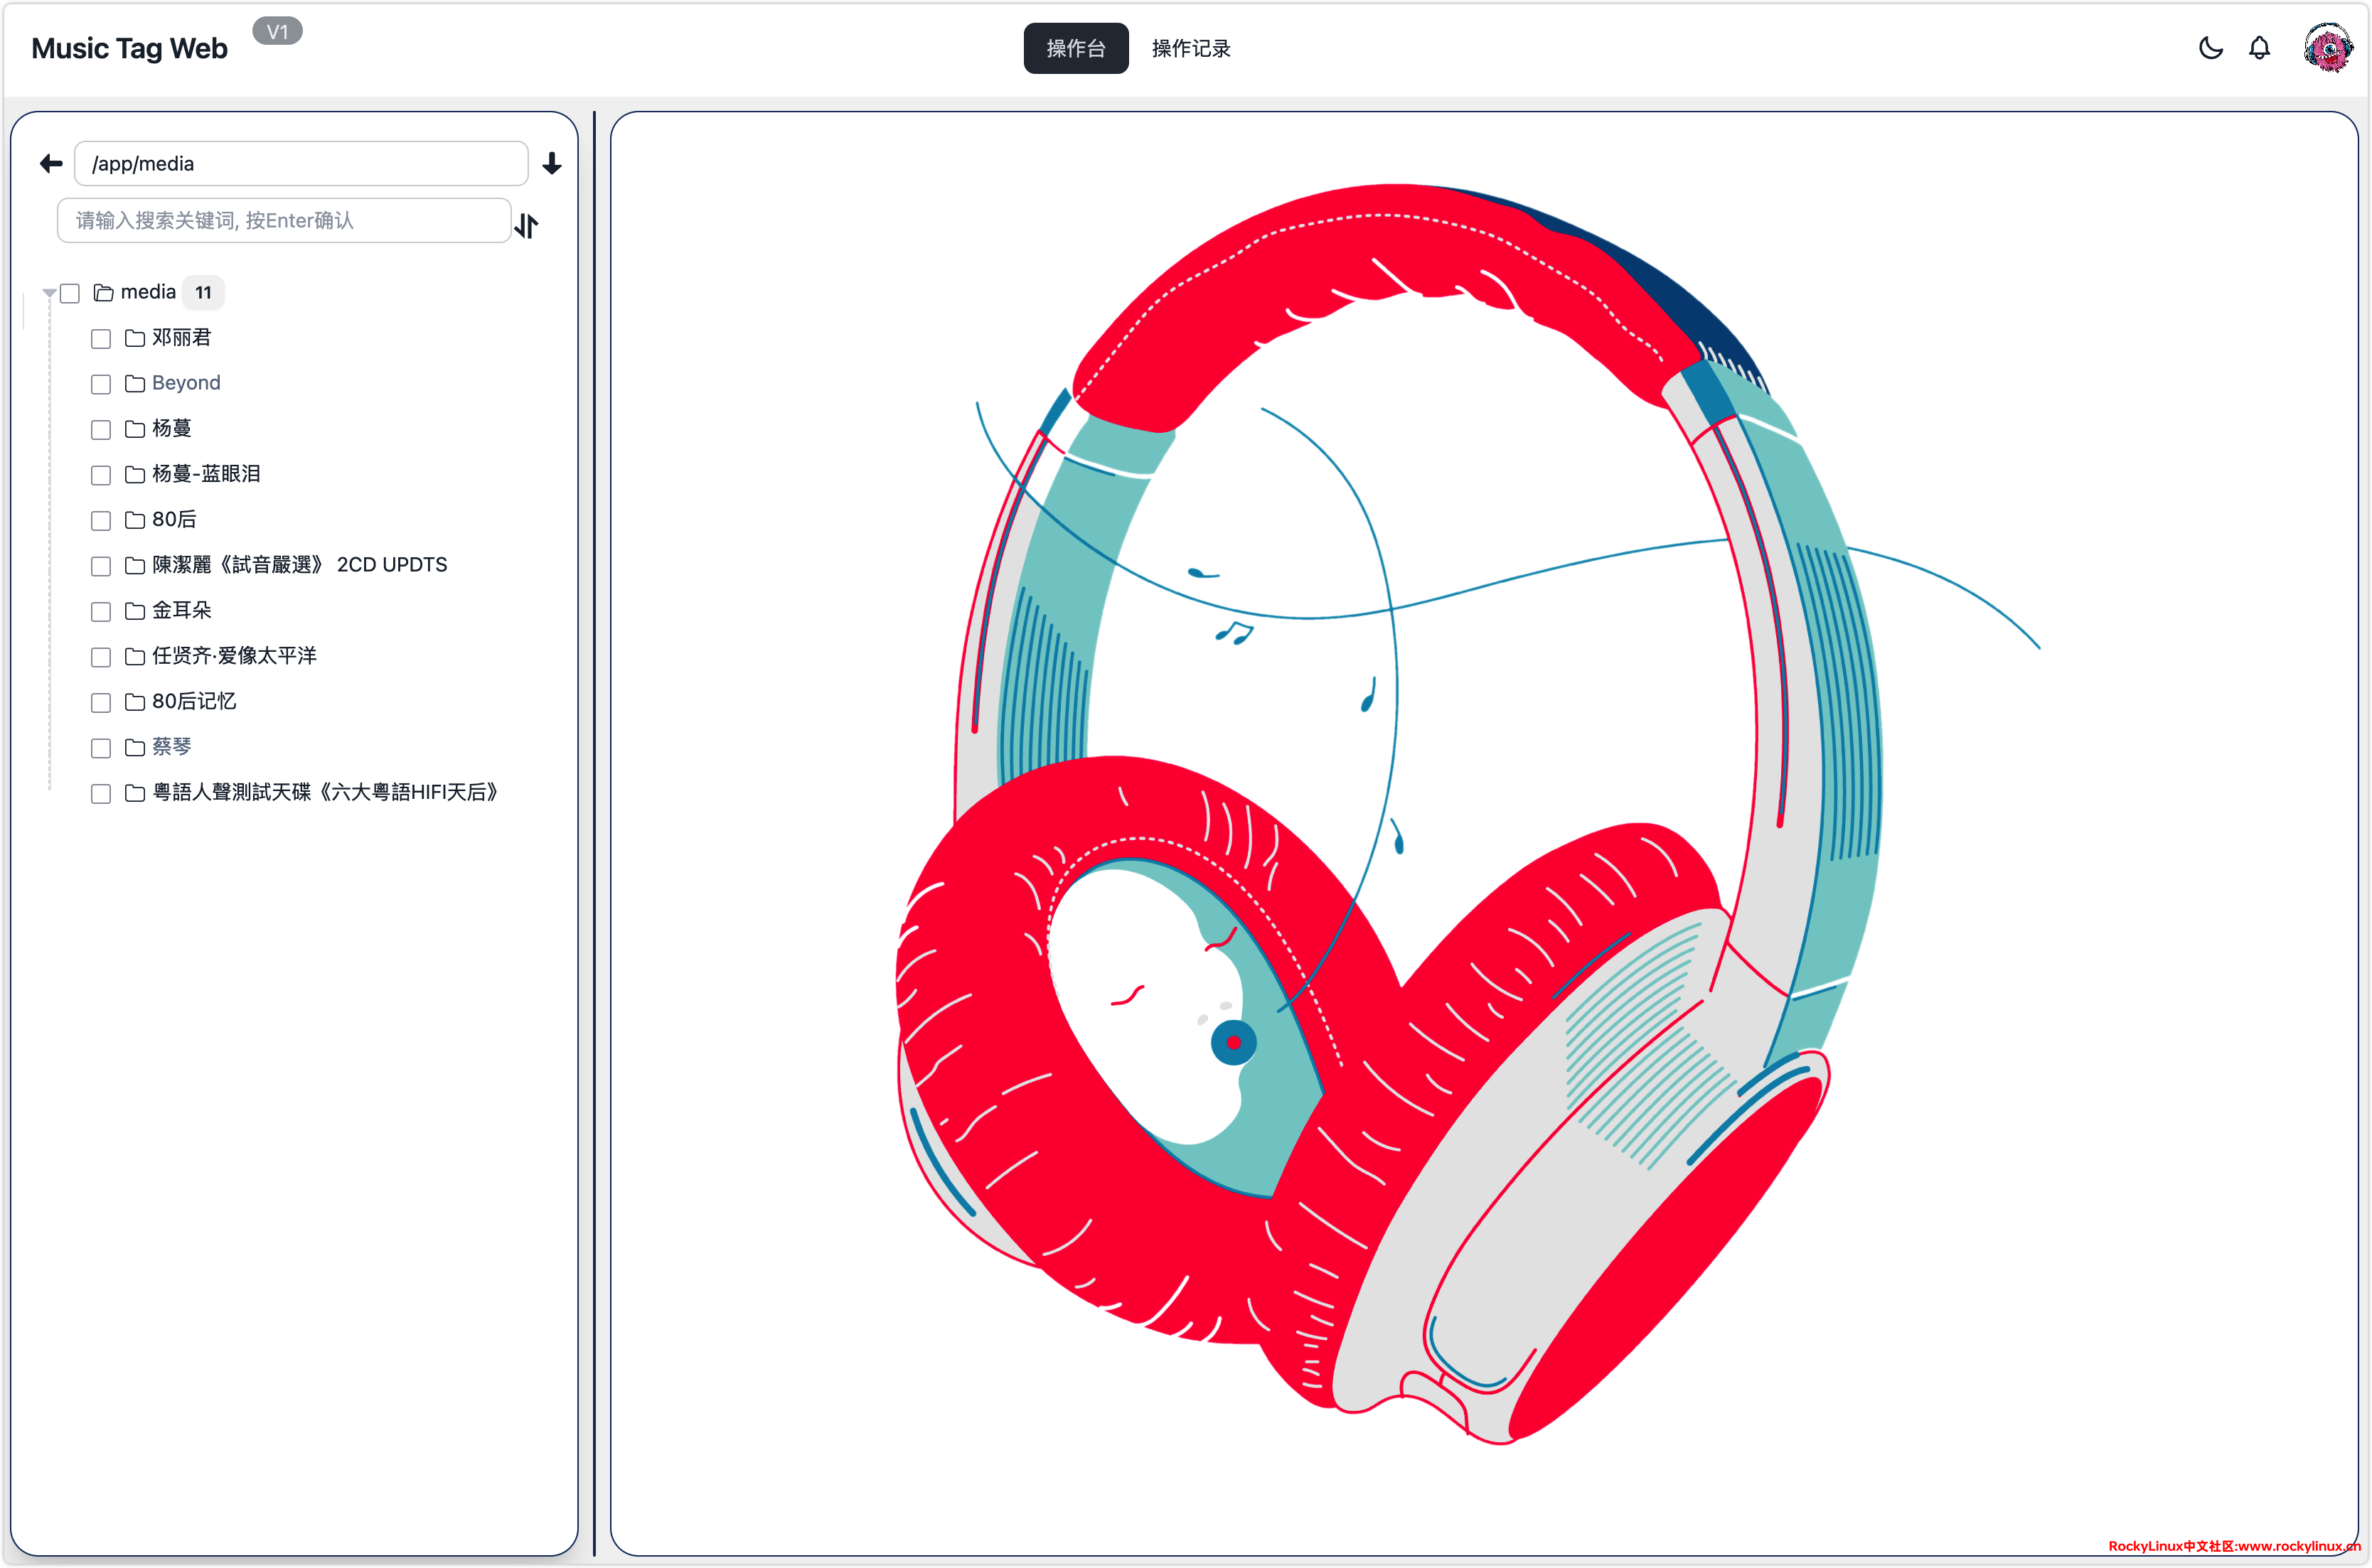Check the 80后 folder checkbox
2372x1568 pixels.
point(101,521)
